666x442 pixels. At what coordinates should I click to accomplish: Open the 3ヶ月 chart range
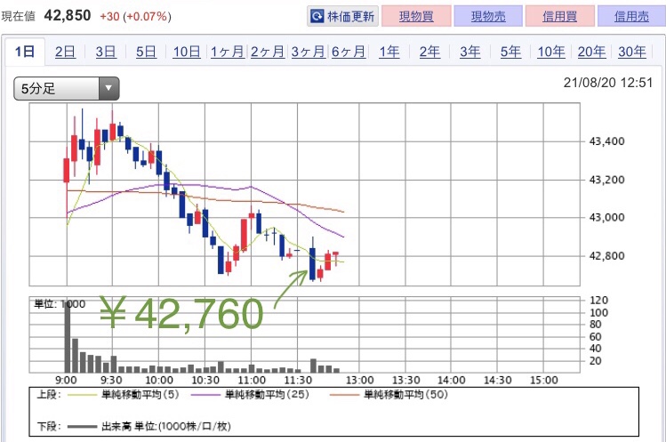pos(308,52)
